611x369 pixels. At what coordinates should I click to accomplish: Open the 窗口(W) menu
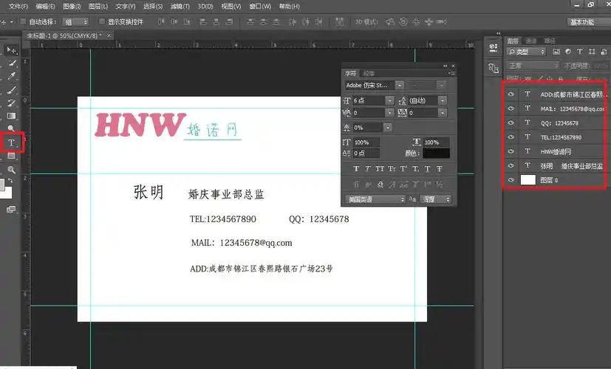260,6
